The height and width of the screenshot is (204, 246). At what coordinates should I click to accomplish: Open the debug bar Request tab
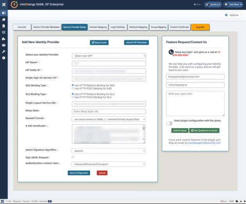pyautogui.click(x=17, y=201)
